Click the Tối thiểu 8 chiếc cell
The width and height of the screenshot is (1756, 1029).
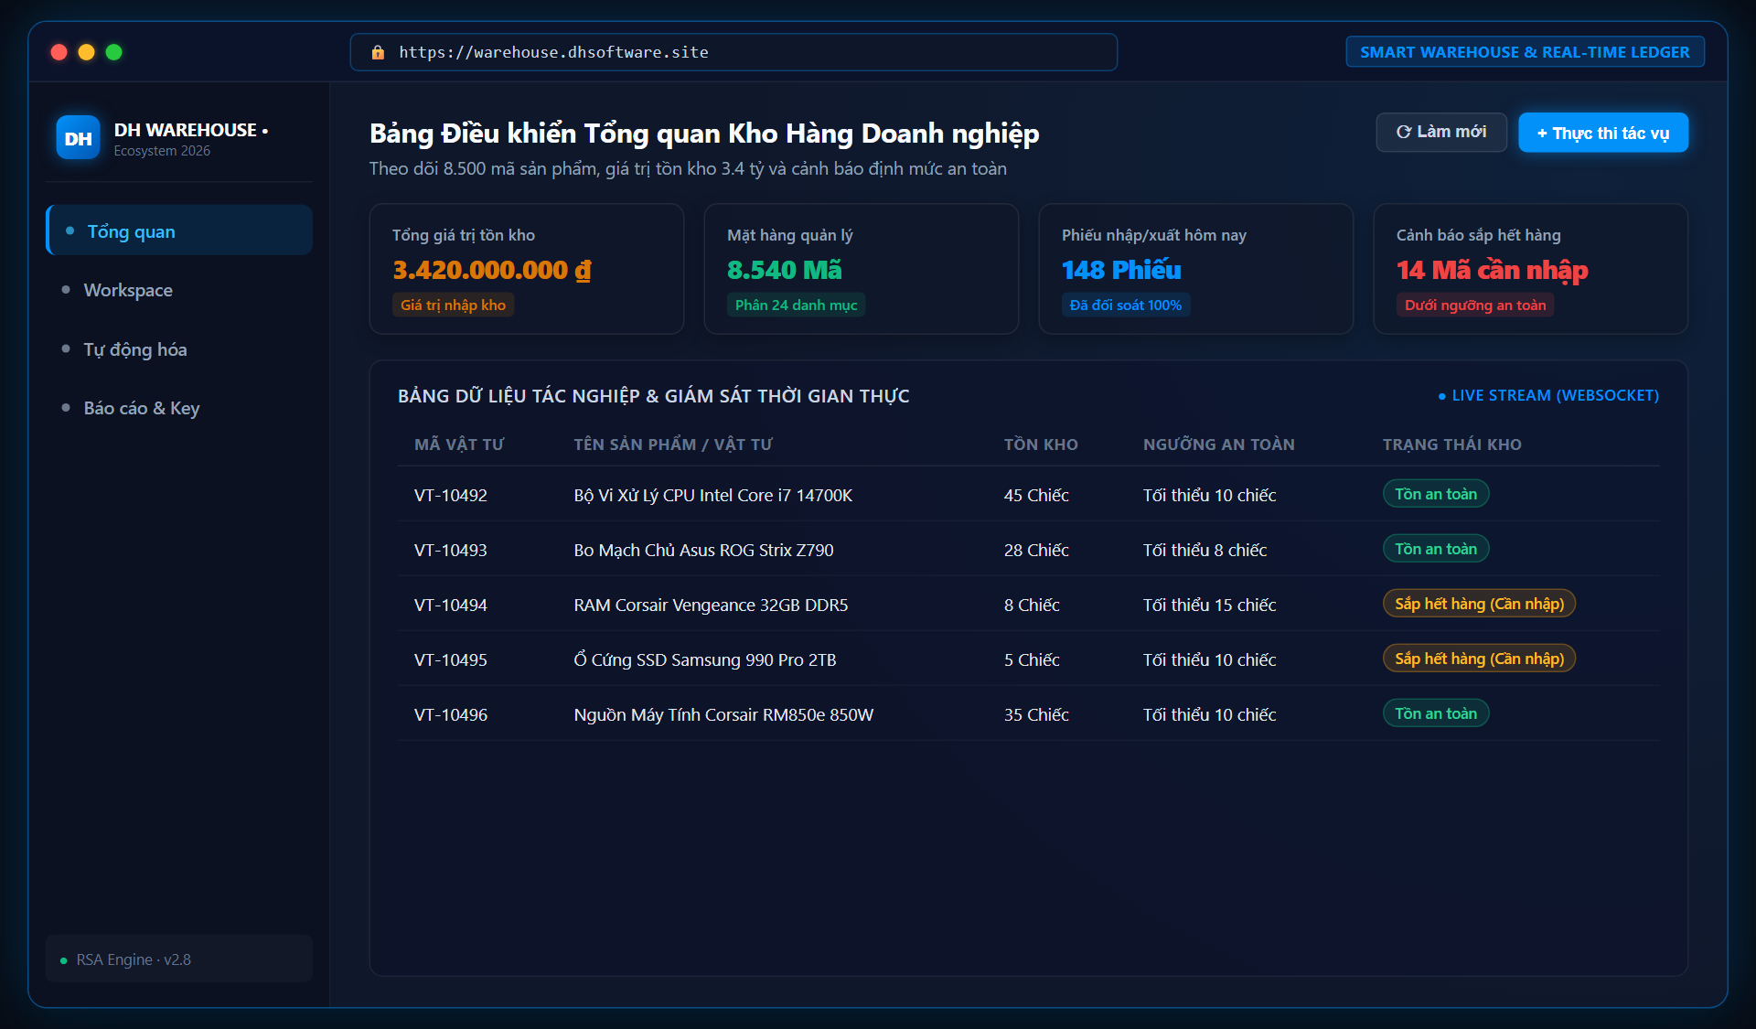1205,550
